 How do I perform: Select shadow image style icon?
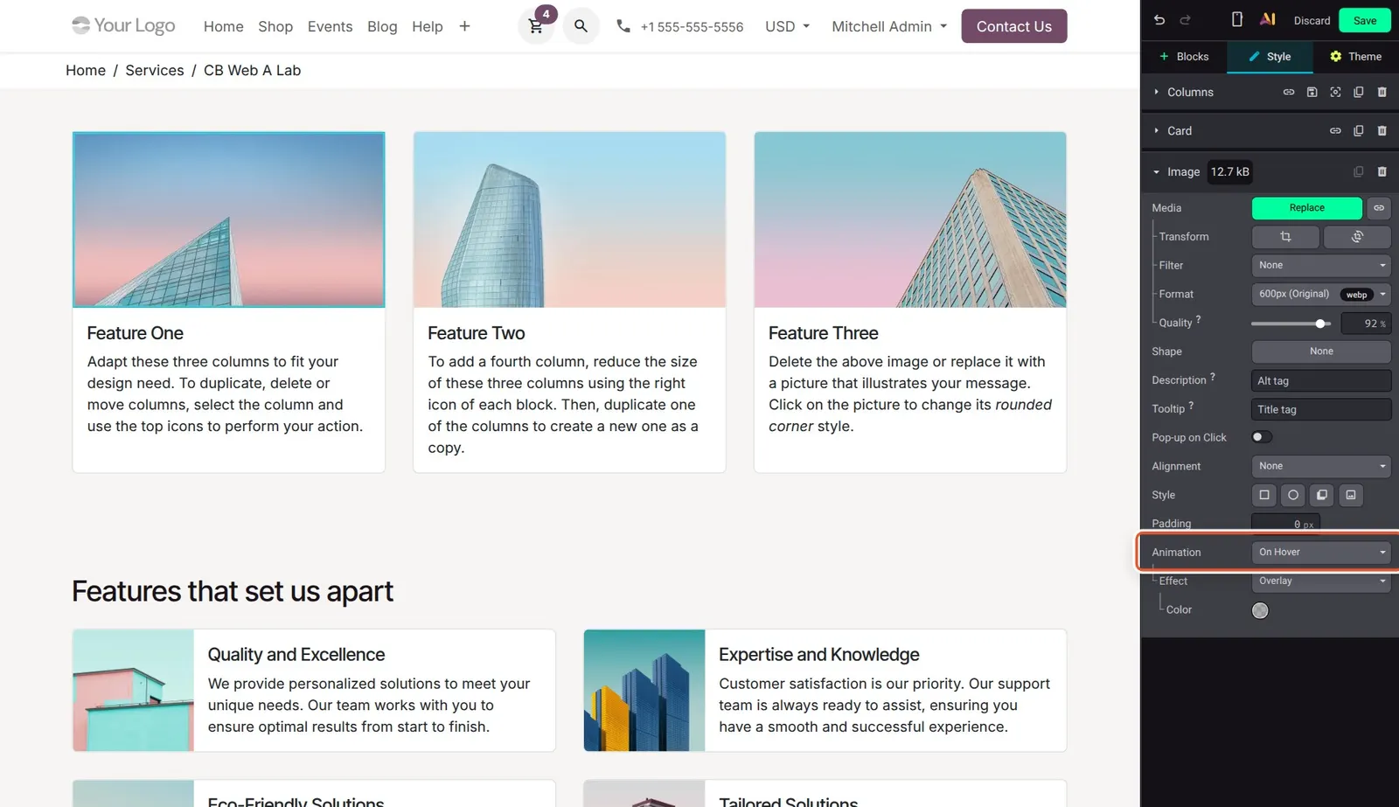click(x=1322, y=495)
